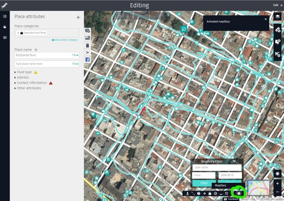Click the locate me target button
The height and width of the screenshot is (201, 284).
coord(277,174)
